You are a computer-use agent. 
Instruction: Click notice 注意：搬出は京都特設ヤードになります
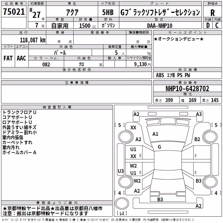tap(45, 214)
